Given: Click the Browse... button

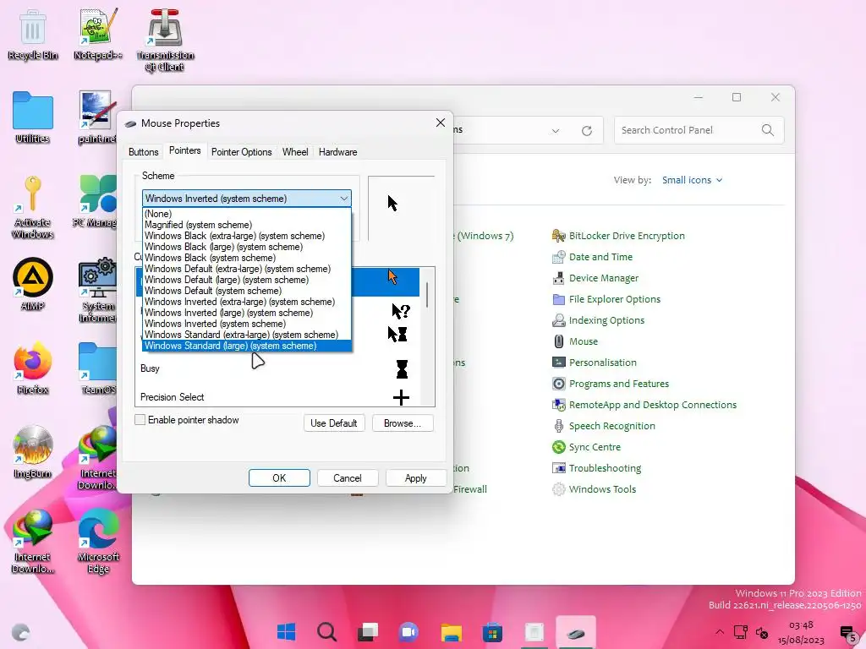Looking at the screenshot, I should click(x=403, y=423).
